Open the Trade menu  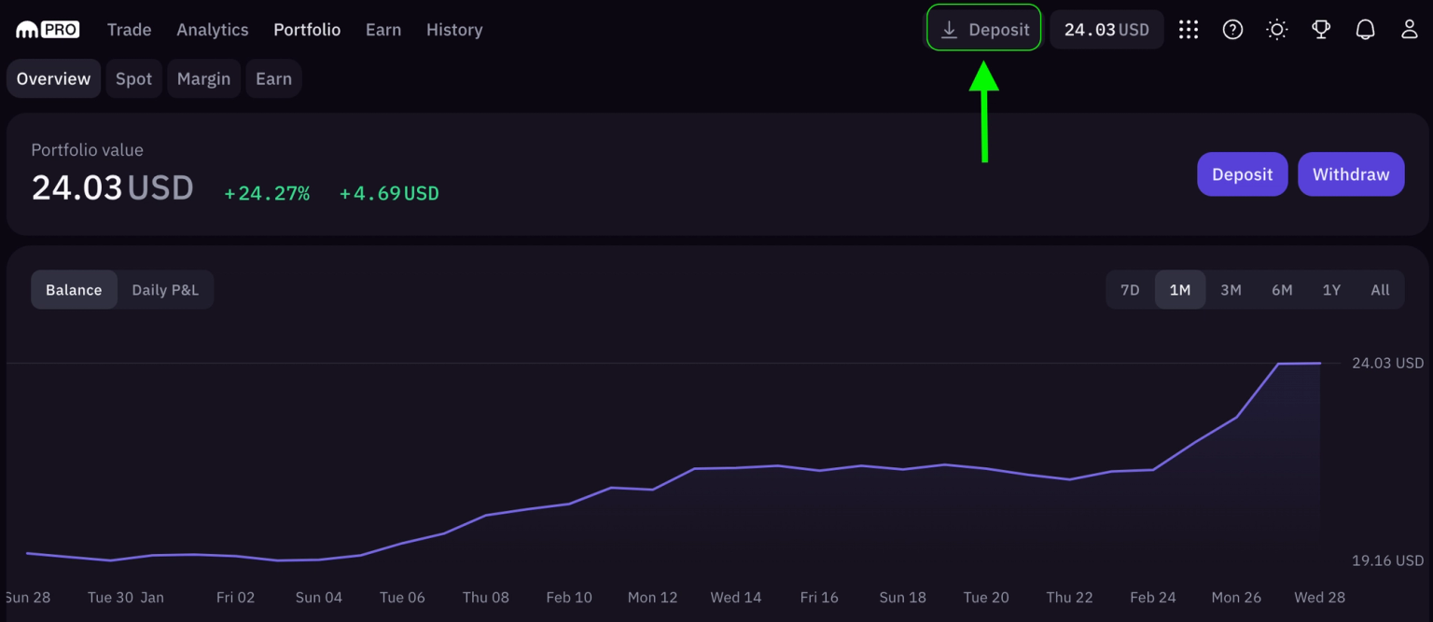point(129,30)
